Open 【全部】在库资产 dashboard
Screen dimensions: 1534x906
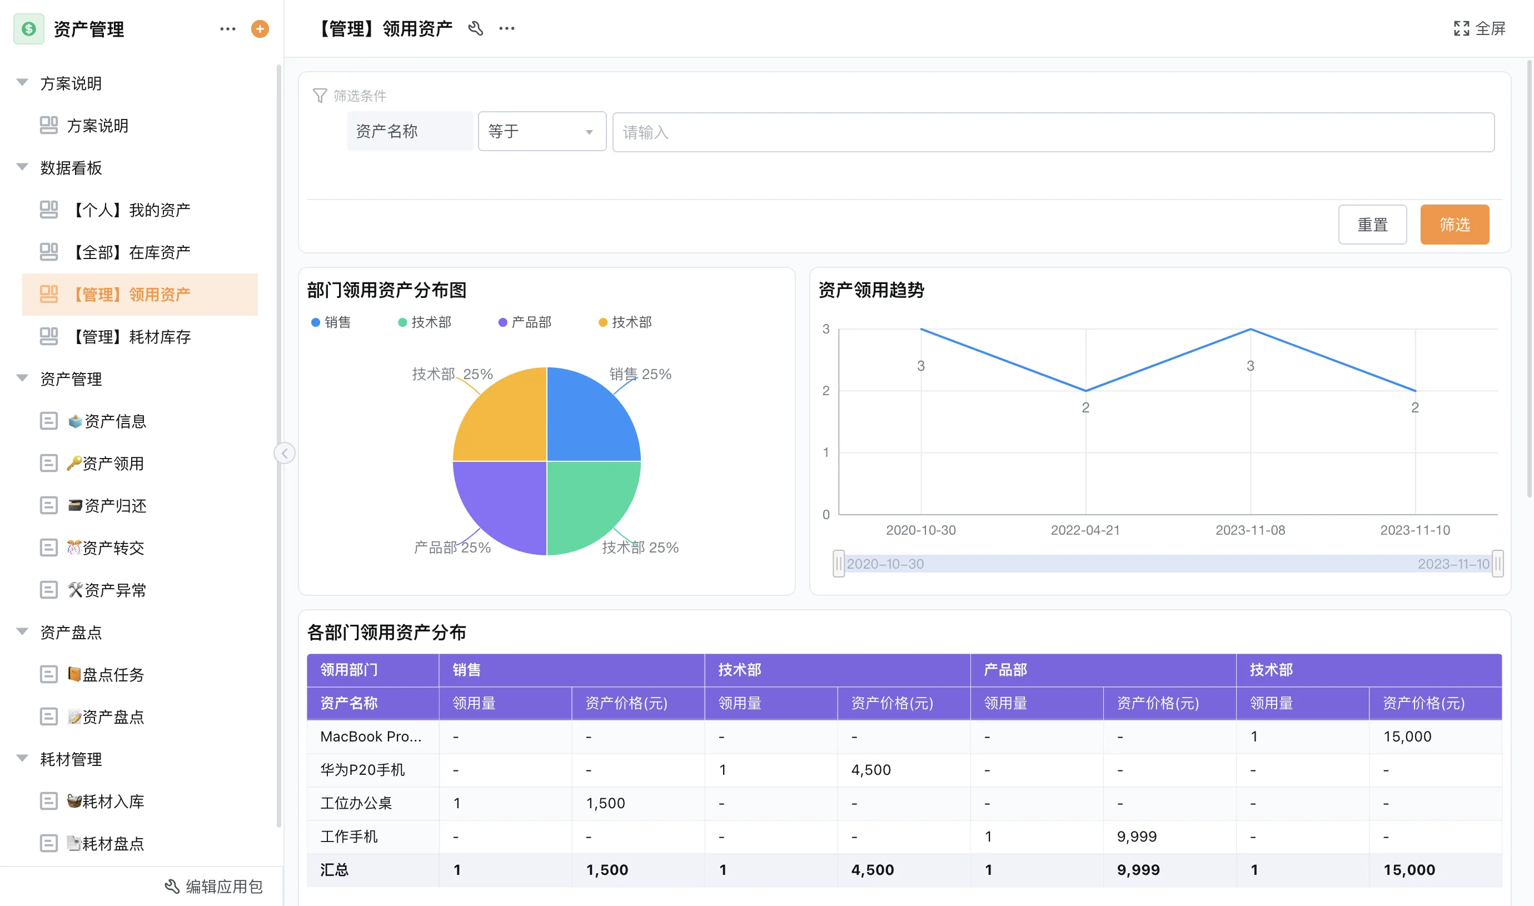click(x=131, y=252)
